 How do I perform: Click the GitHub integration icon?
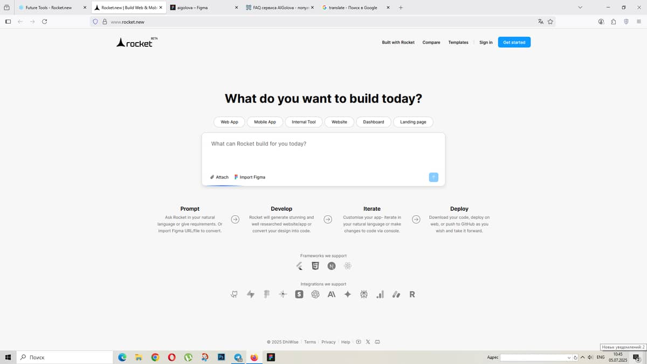pyautogui.click(x=234, y=294)
